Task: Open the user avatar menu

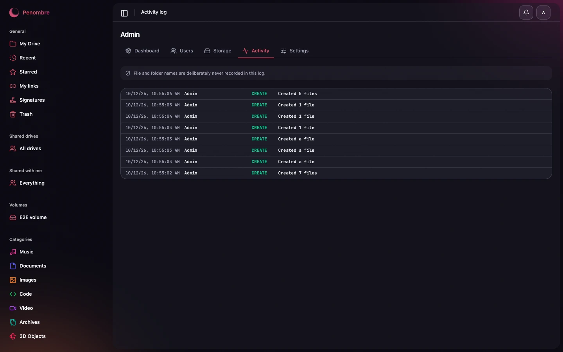Action: pyautogui.click(x=543, y=13)
